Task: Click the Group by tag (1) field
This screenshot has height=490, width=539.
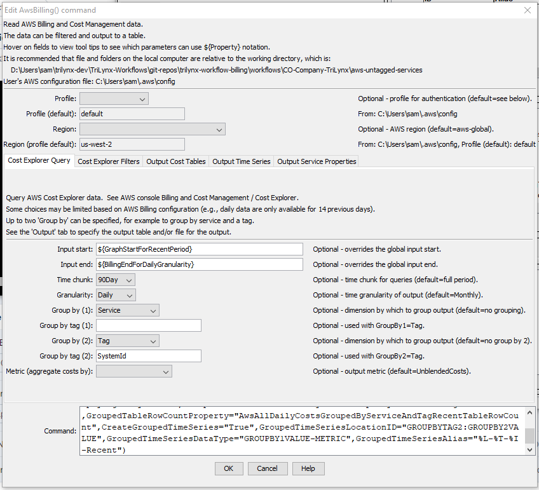Action: point(149,326)
